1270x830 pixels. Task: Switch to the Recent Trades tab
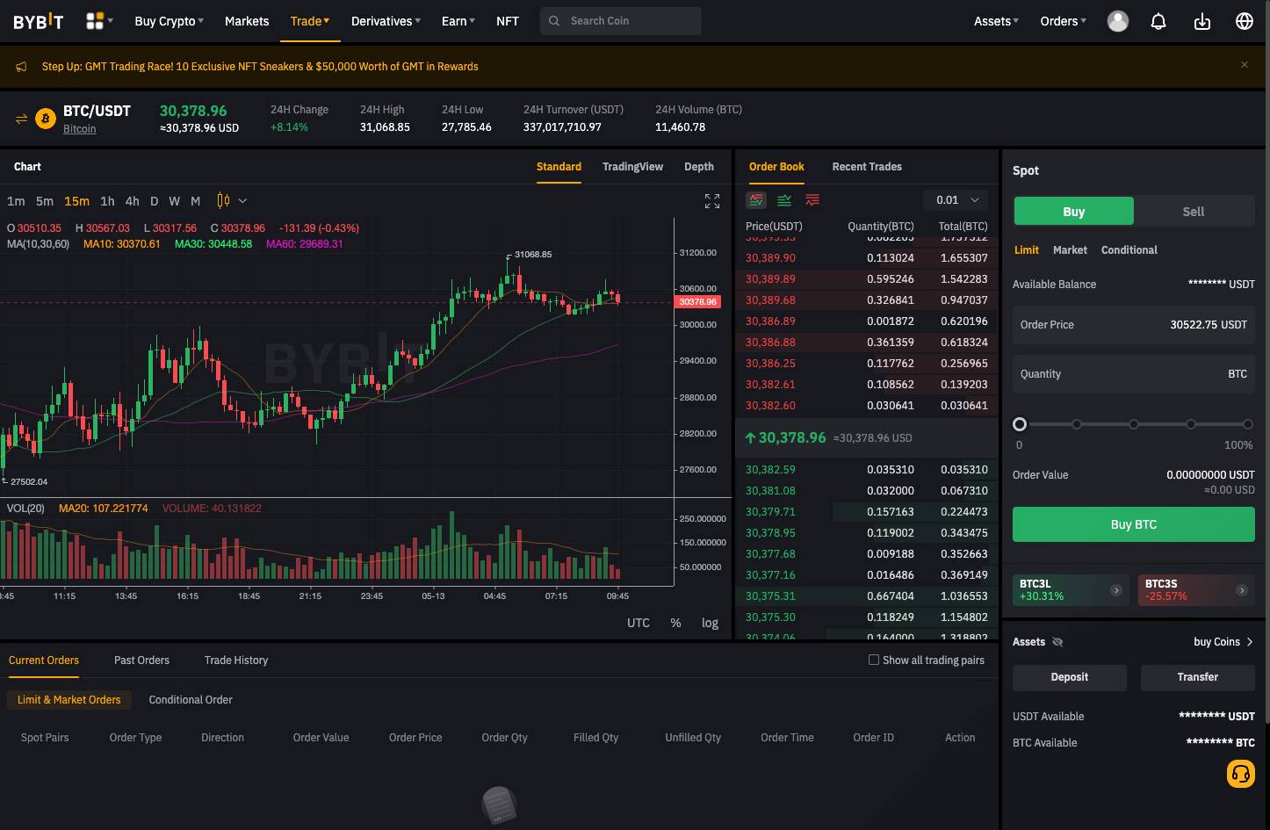click(x=866, y=167)
